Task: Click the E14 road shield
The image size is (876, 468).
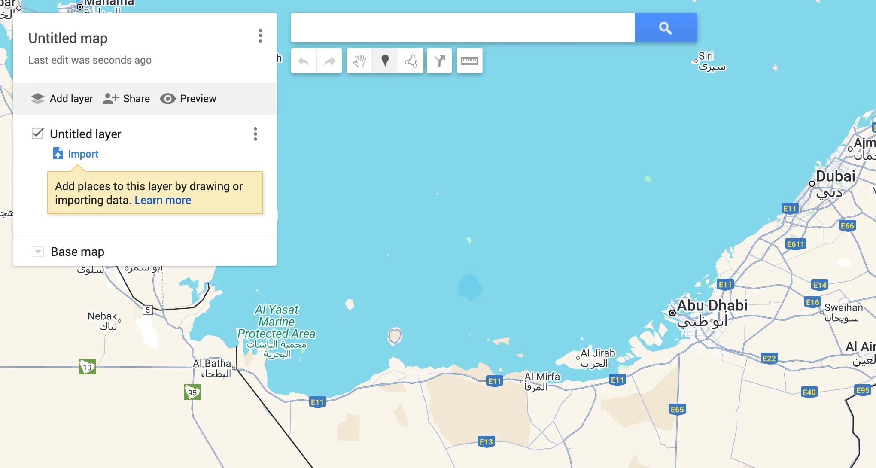Action: pyautogui.click(x=820, y=285)
